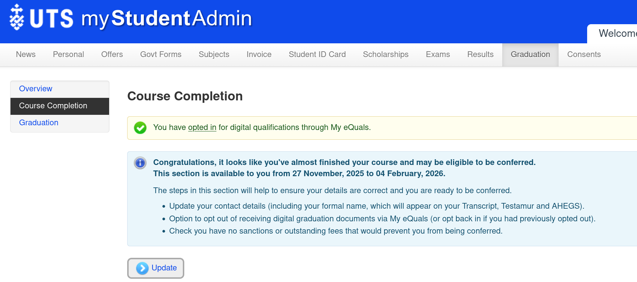The width and height of the screenshot is (637, 282).
Task: Click the UTS crest logo icon
Action: 17,17
